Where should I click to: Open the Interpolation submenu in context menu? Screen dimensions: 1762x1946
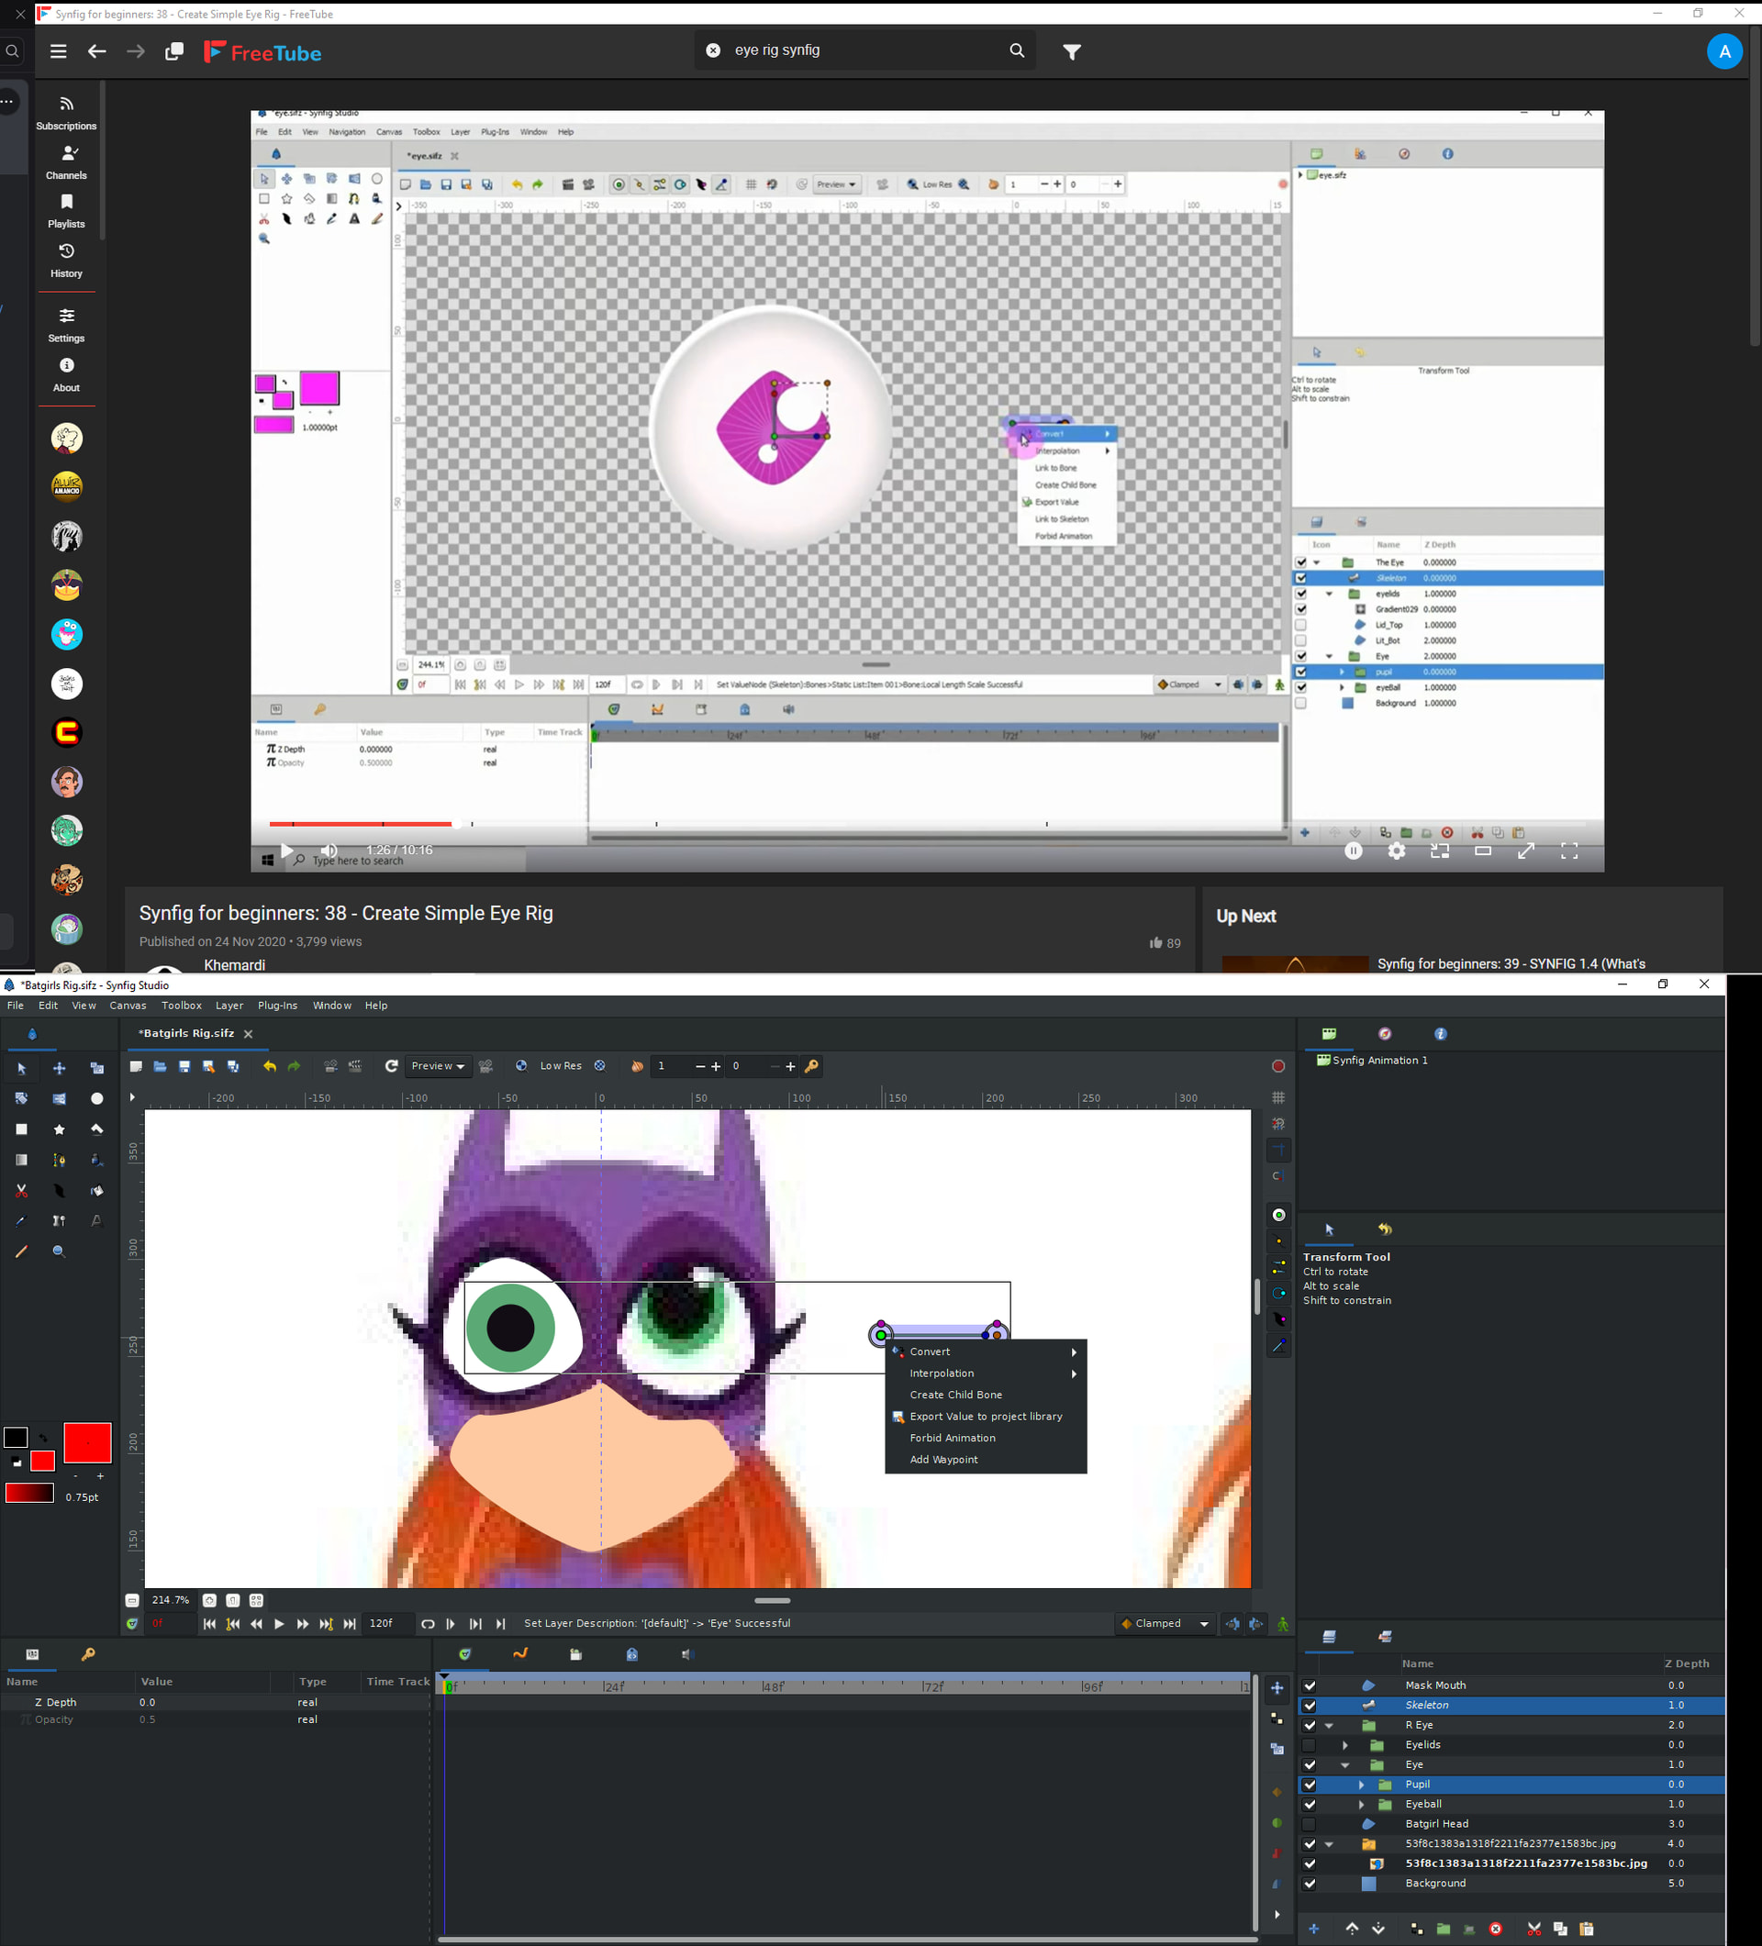[986, 1373]
